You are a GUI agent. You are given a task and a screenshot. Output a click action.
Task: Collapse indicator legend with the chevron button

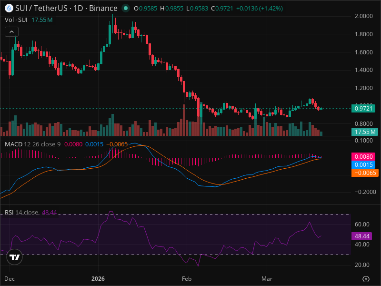[11, 31]
